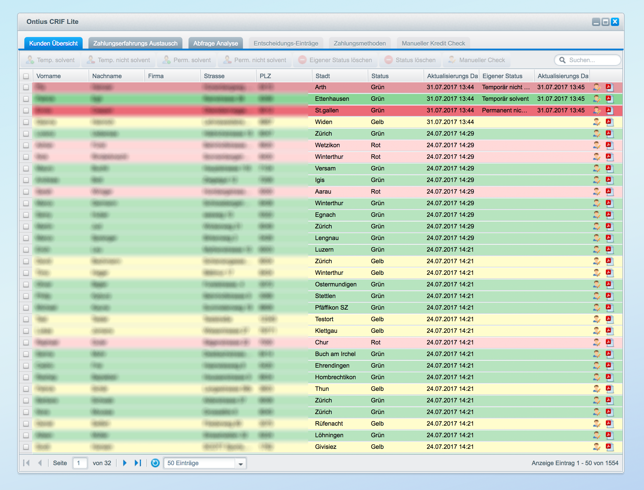The height and width of the screenshot is (490, 644).
Task: Go to first page arrow
Action: [26, 463]
